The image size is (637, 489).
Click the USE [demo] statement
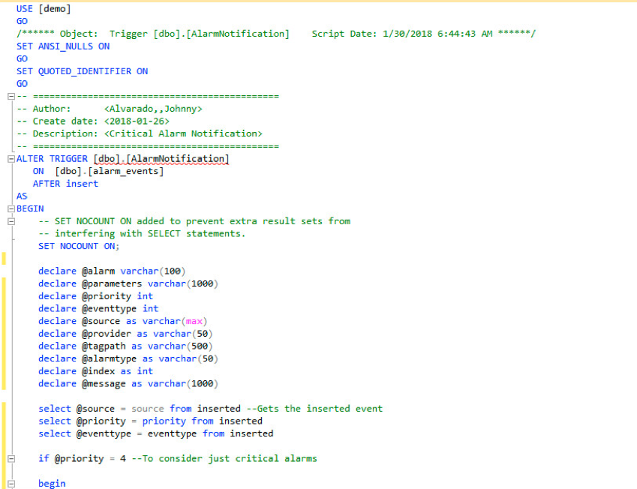coord(44,8)
